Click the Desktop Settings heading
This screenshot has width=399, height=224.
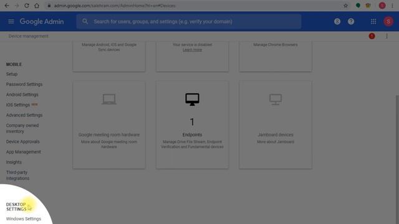pos(16,207)
